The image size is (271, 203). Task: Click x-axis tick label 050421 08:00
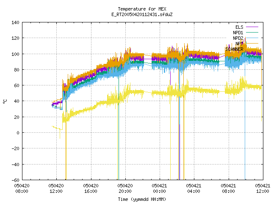pyautogui.click(x=228, y=189)
